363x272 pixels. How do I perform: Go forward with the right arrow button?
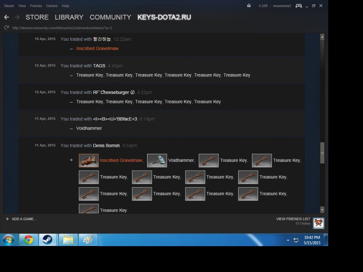point(17,17)
